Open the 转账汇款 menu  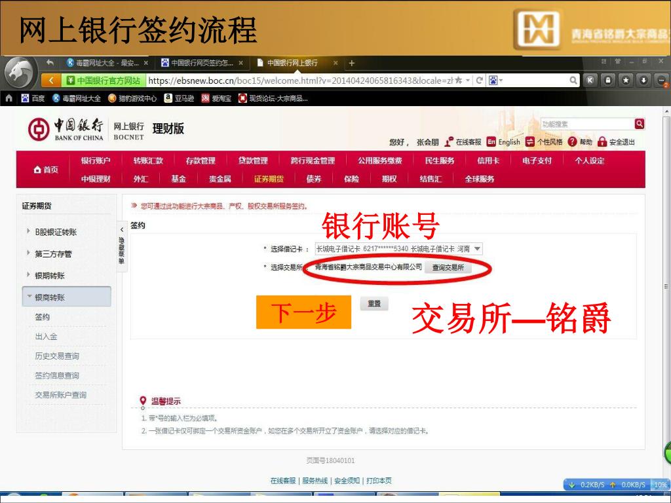[148, 160]
